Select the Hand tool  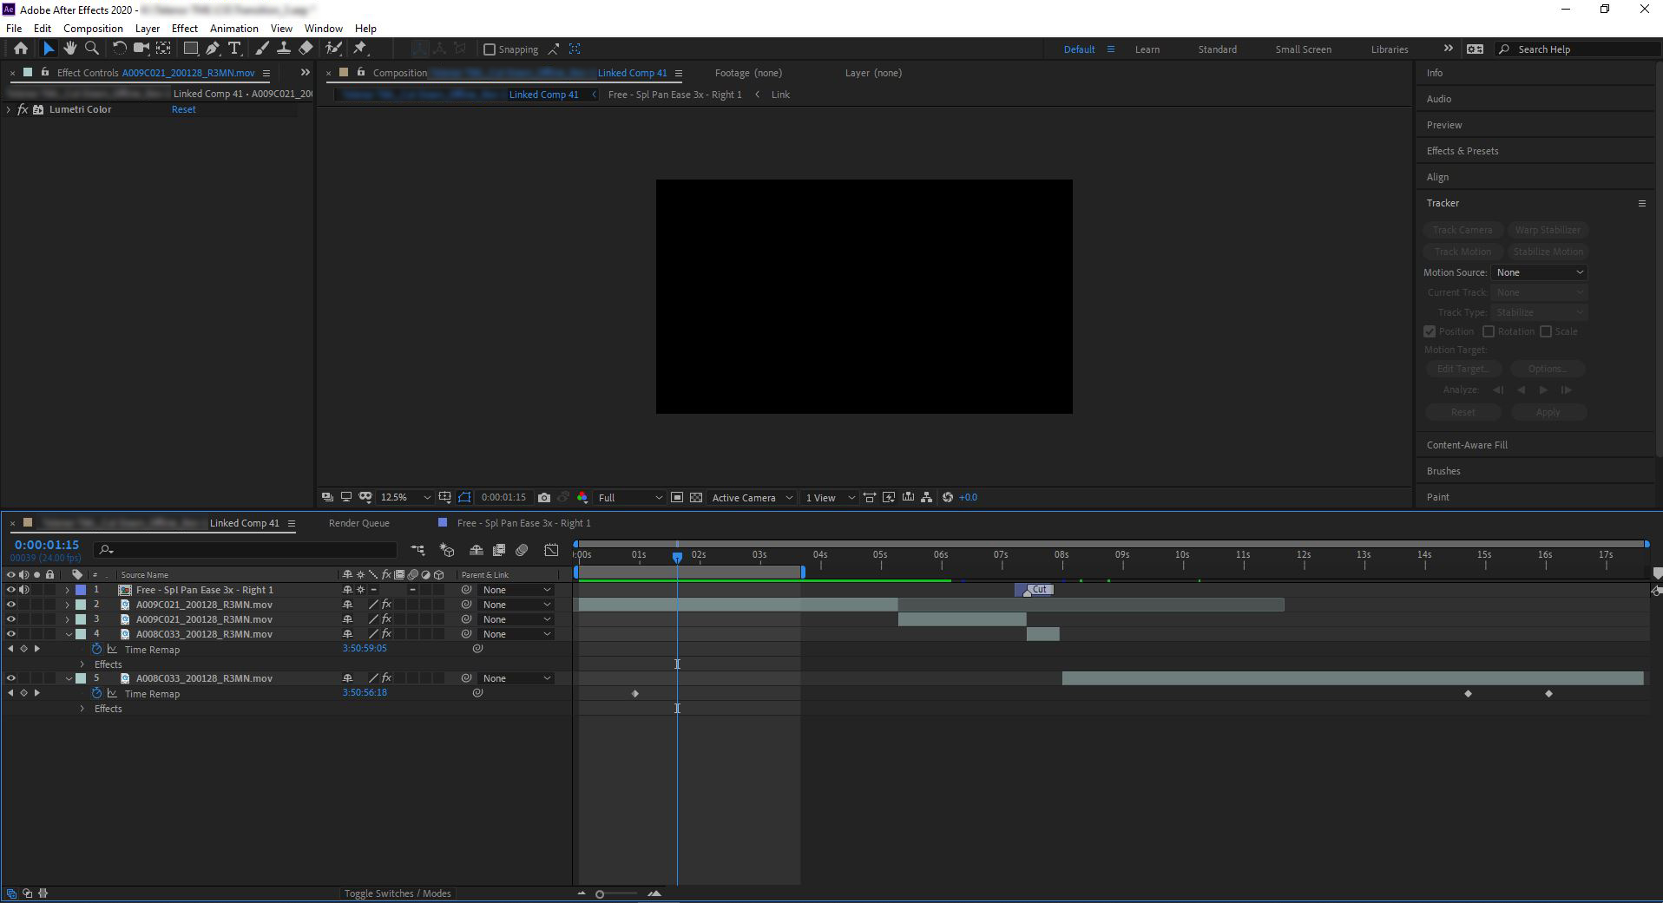pyautogui.click(x=70, y=49)
